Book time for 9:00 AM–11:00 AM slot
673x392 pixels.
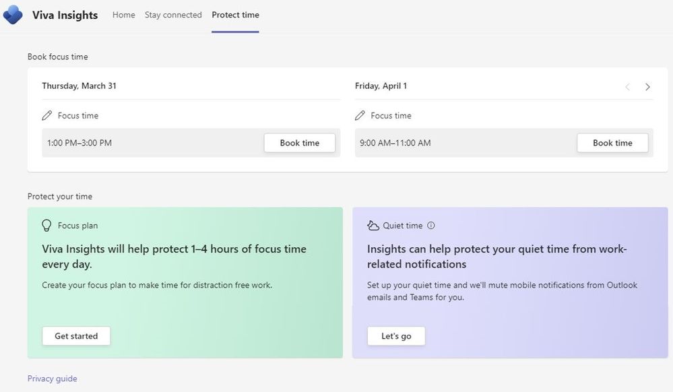pos(612,143)
